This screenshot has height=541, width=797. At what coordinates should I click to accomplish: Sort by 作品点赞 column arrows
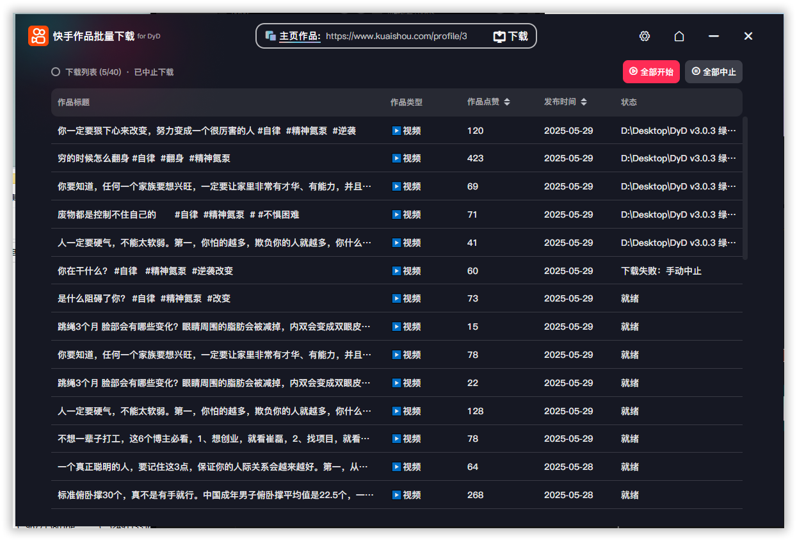[507, 102]
